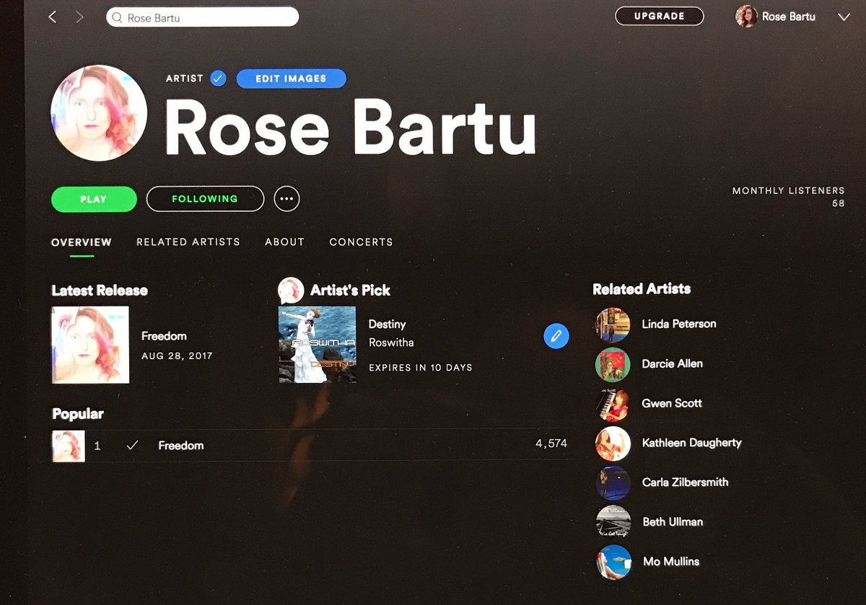Screen dimensions: 866x605
Task: Click the EDIT IMAGES button
Action: click(x=291, y=79)
